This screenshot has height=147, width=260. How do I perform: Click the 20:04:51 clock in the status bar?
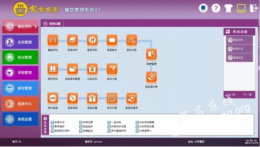click(x=251, y=141)
